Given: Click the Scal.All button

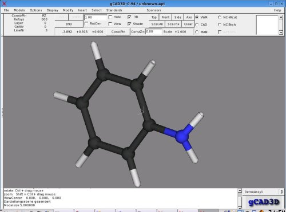Looking at the screenshot, I should tap(157, 24).
